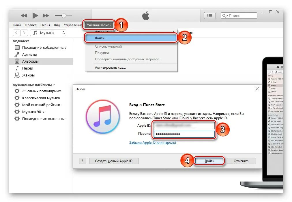The image size is (292, 202).
Task: Open the Правка menu
Action: point(31,25)
